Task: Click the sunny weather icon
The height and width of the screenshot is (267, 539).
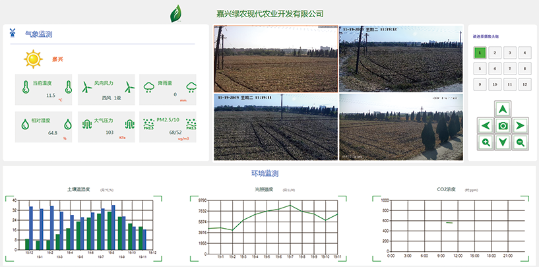Action: point(34,59)
